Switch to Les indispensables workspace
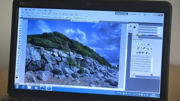 click(121, 14)
